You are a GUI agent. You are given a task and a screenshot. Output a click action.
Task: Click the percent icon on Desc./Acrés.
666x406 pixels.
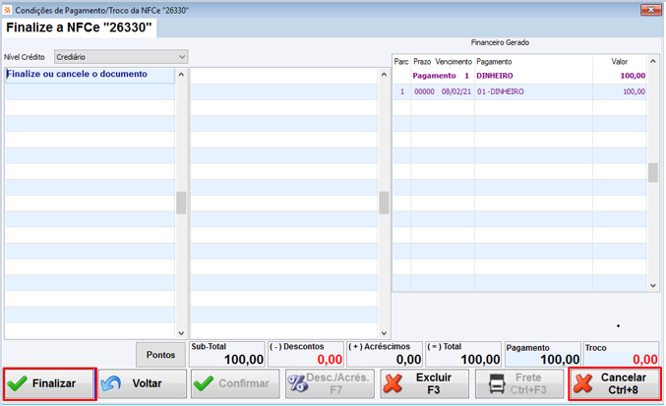tap(297, 383)
